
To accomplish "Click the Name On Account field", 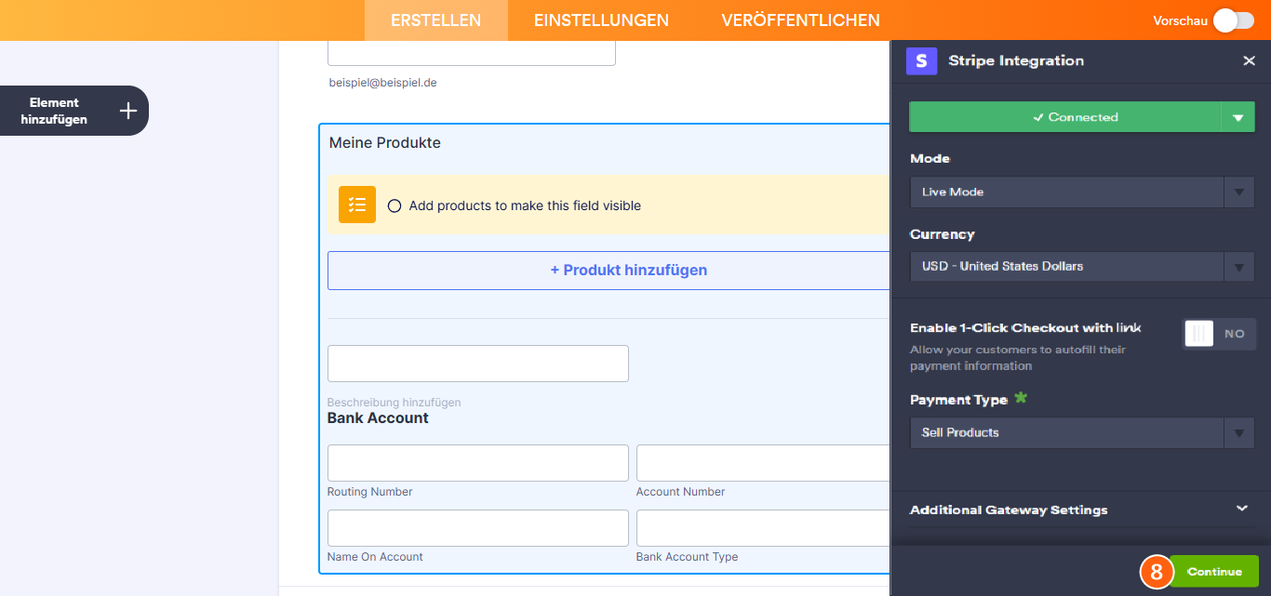I will click(x=477, y=527).
